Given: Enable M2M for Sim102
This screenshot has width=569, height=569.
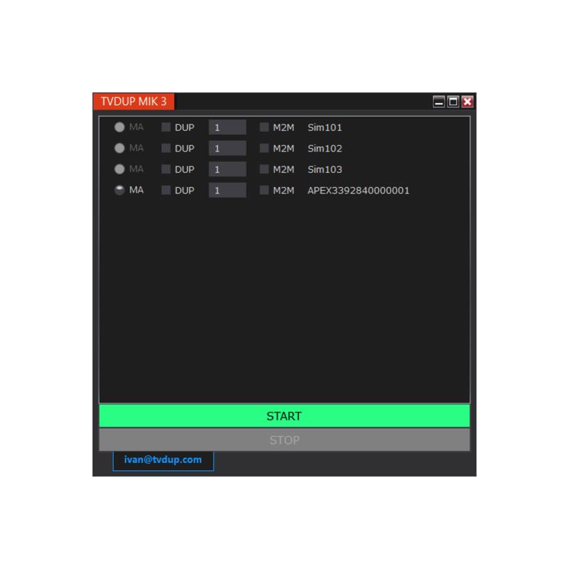Looking at the screenshot, I should [264, 148].
